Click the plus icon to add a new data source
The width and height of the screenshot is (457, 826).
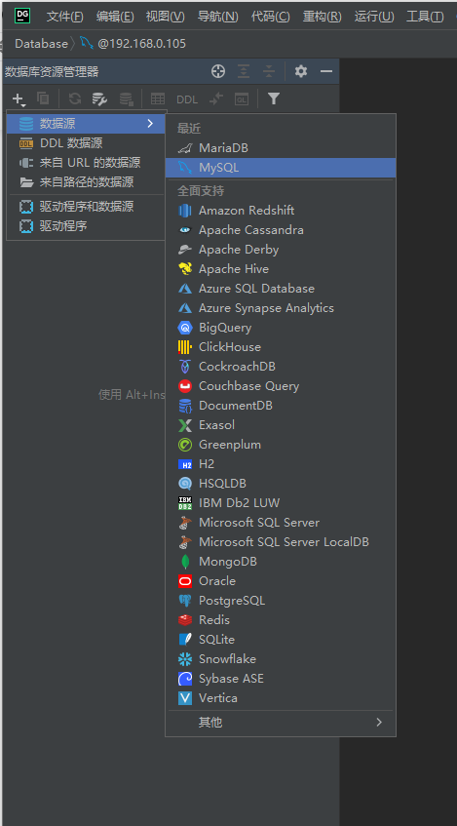coord(19,99)
